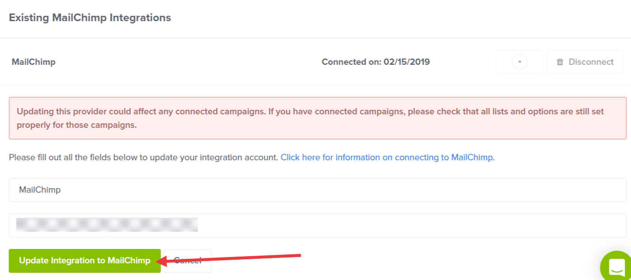
Task: Click the trash icon beside Disconnect
Action: (x=560, y=62)
